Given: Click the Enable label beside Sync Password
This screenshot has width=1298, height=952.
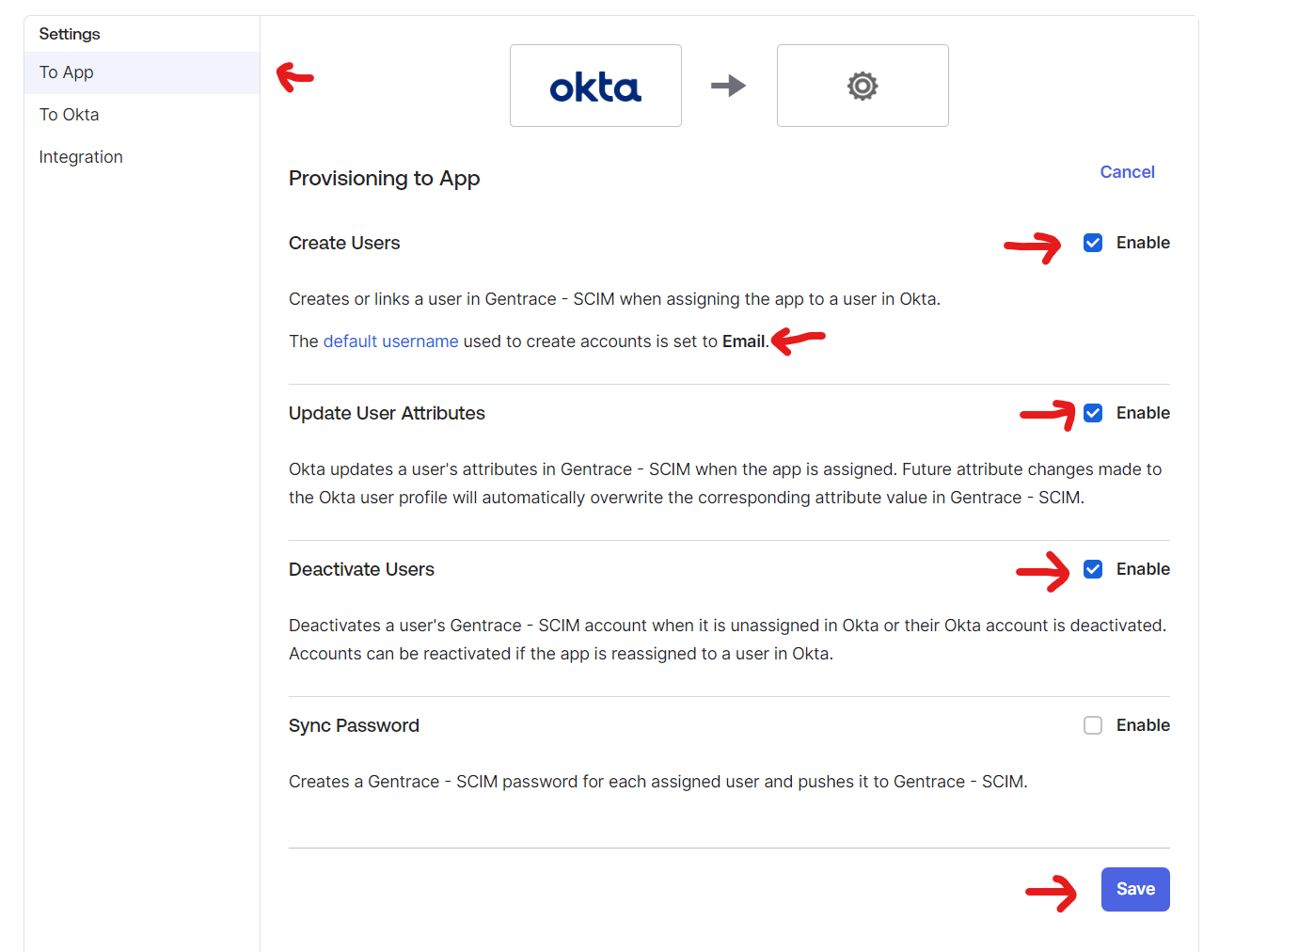Looking at the screenshot, I should [x=1143, y=724].
